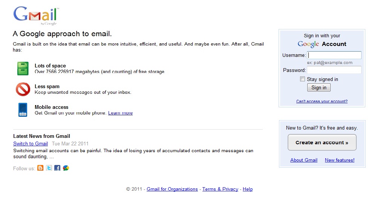Click the blue mobile phone icon
Viewport: 377px width, 197px height.
(x=23, y=110)
